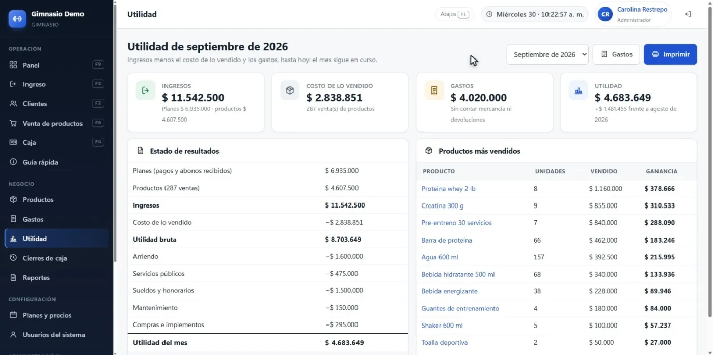This screenshot has height=355, width=713.
Task: Click the Panel grid icon in sidebar
Action: point(13,65)
